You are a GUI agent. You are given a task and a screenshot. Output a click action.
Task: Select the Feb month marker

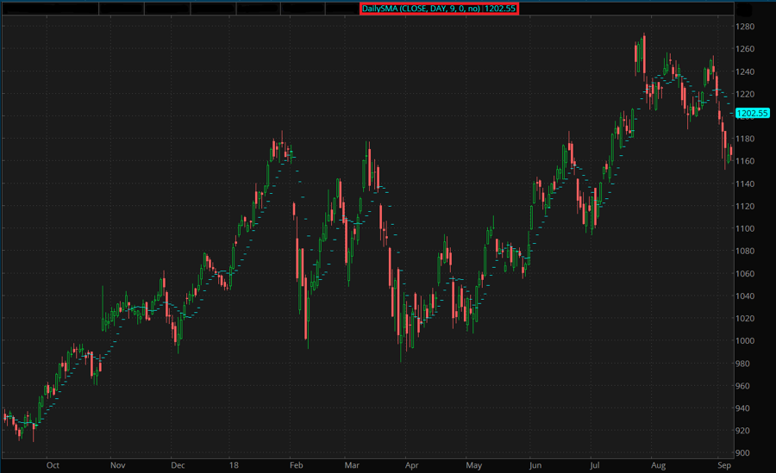point(296,464)
